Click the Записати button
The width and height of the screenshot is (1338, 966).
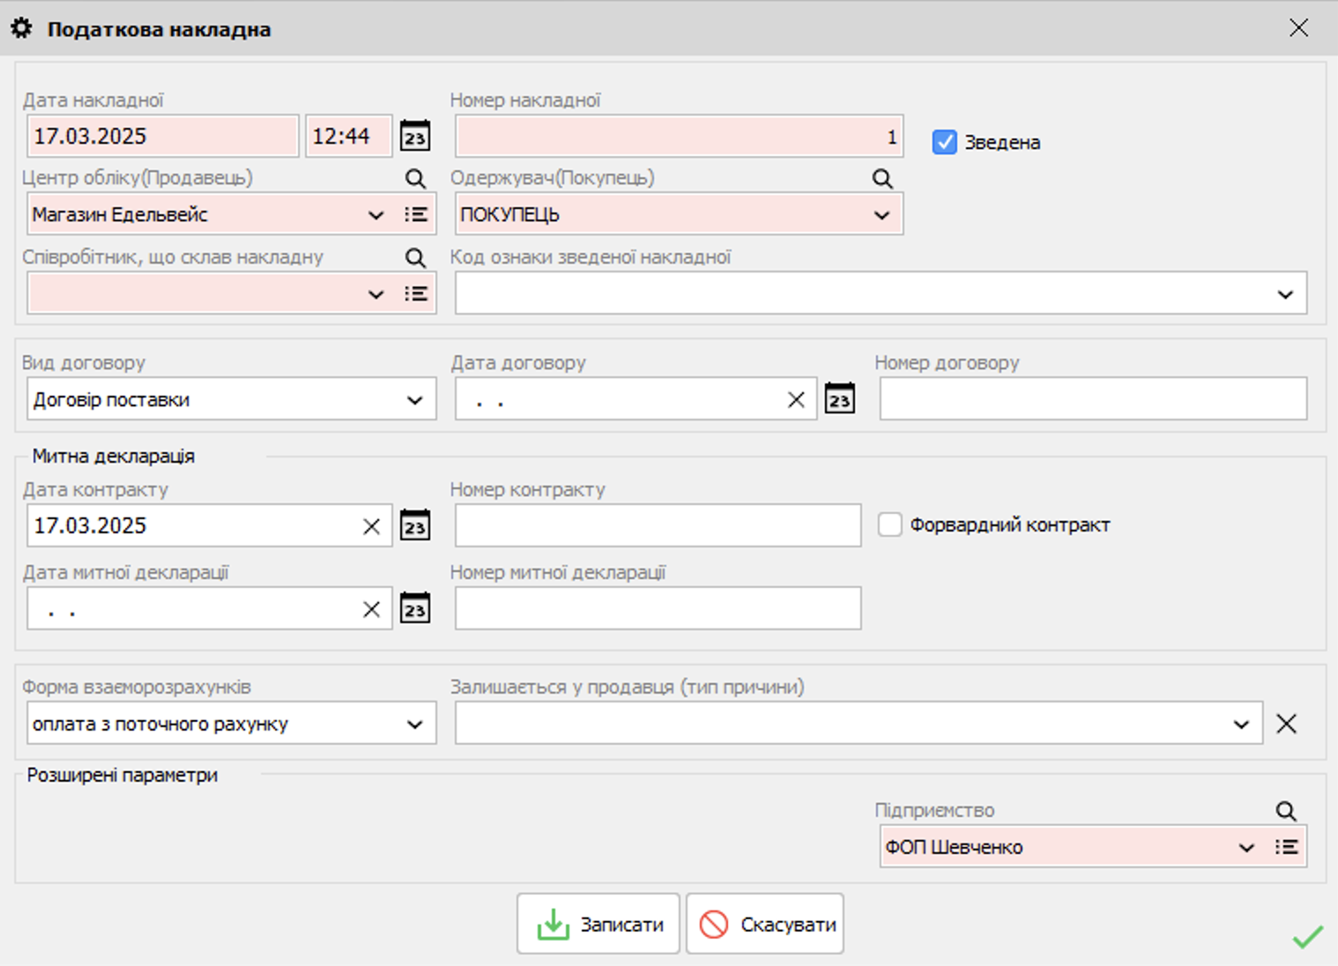click(598, 925)
